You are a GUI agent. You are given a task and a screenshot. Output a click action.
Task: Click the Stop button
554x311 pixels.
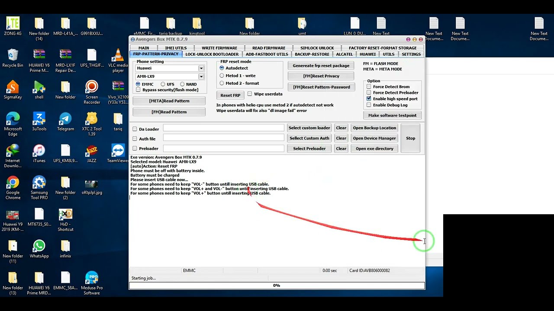point(410,138)
